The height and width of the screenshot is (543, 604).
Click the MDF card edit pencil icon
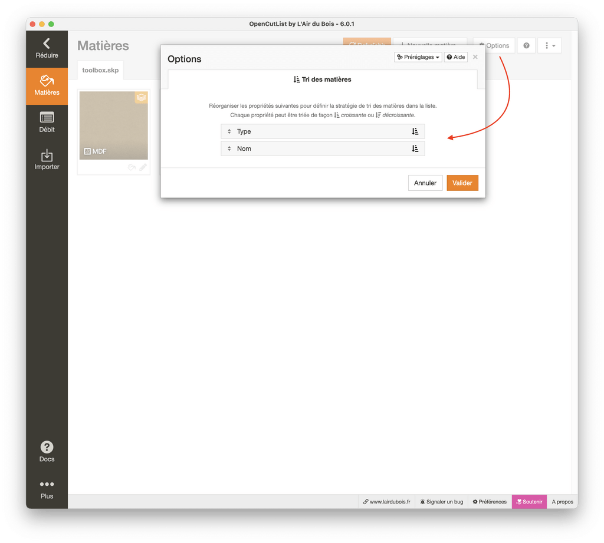tap(143, 167)
